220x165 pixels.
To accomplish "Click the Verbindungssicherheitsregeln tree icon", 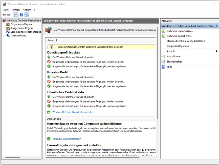I will 8,32.
